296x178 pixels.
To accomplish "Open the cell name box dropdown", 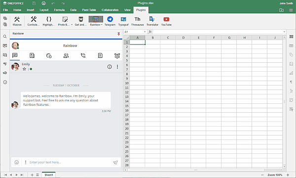I will (145, 32).
